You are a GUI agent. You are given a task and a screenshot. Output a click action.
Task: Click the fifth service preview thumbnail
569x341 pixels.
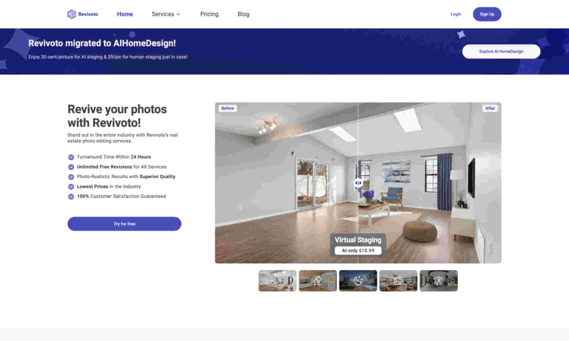coord(438,281)
